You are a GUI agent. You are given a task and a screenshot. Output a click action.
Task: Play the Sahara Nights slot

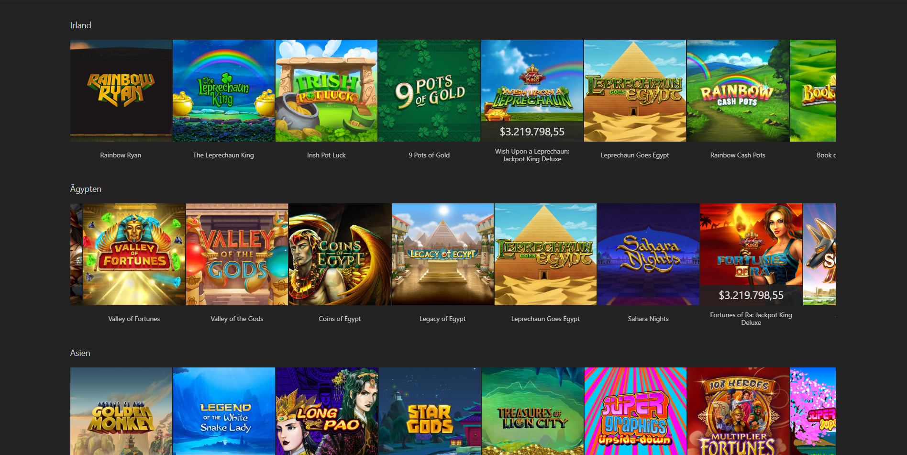648,254
